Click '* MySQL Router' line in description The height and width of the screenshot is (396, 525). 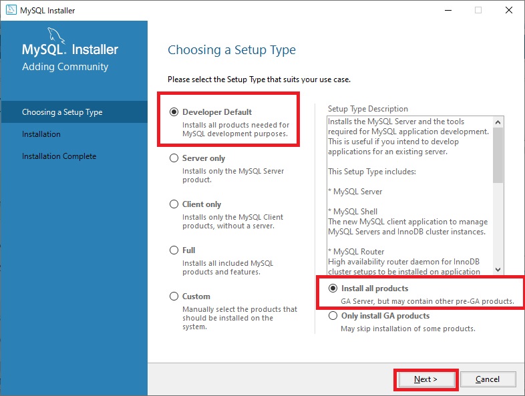coord(356,252)
